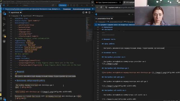The height and width of the screenshot is (101, 180).
Task: Open Search in the left VS Code activity bar
Action: tap(4, 19)
